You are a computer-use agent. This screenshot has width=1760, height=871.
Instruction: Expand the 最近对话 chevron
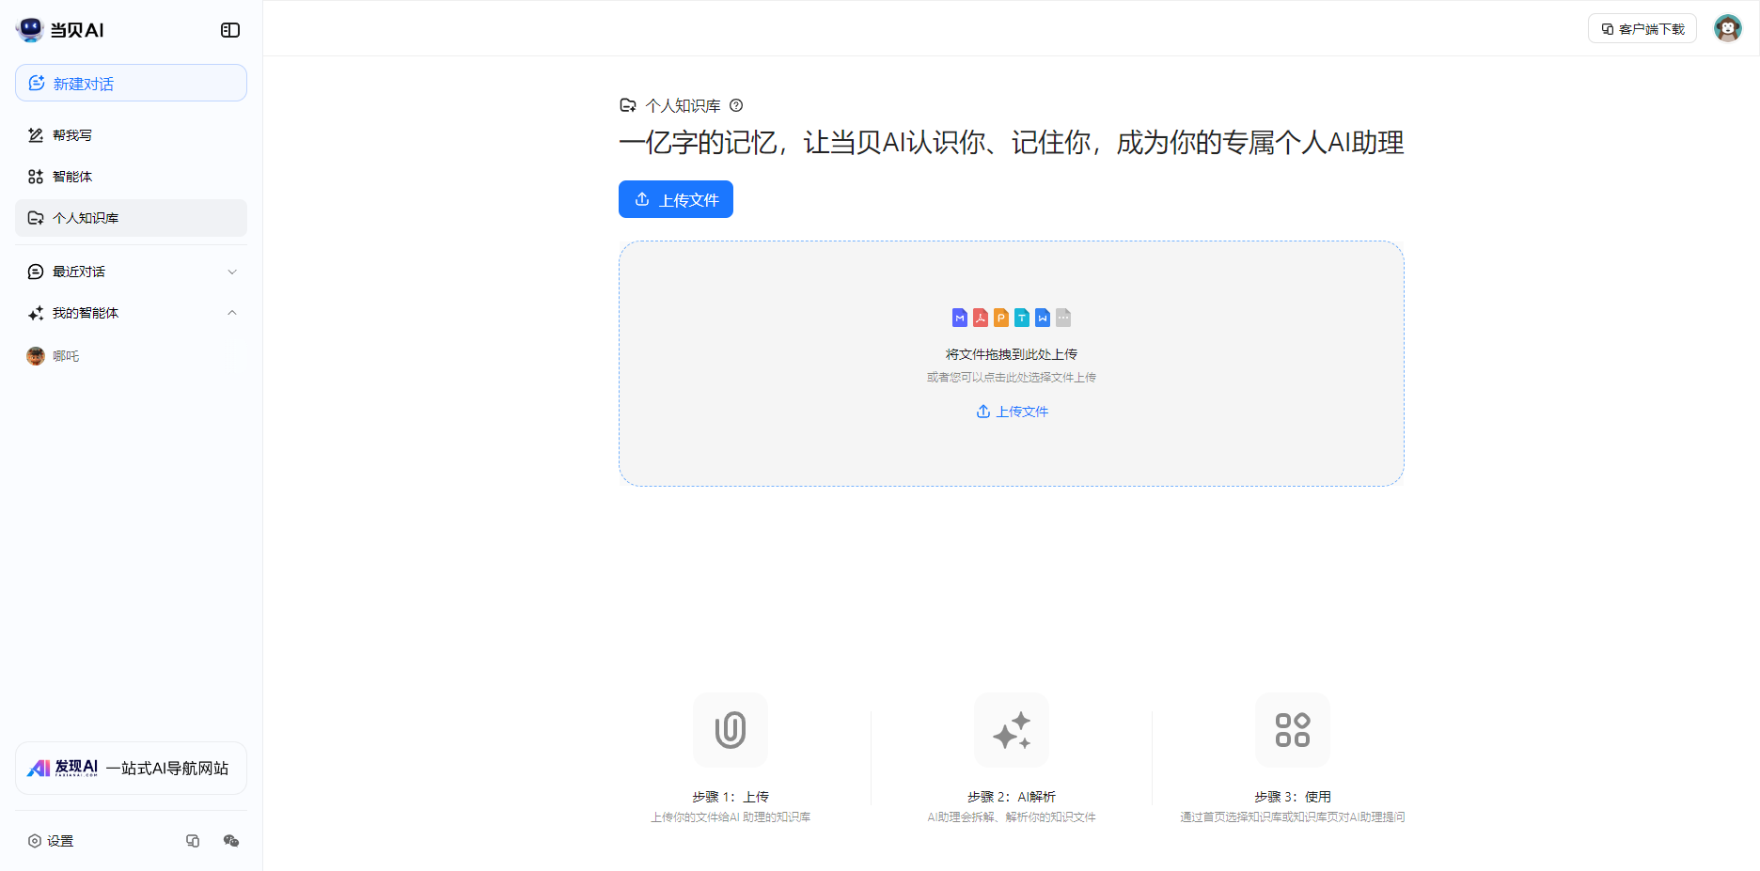[232, 272]
